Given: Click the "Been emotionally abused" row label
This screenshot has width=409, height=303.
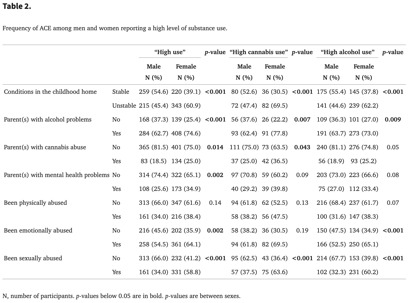Looking at the screenshot, I should [x=38, y=230].
